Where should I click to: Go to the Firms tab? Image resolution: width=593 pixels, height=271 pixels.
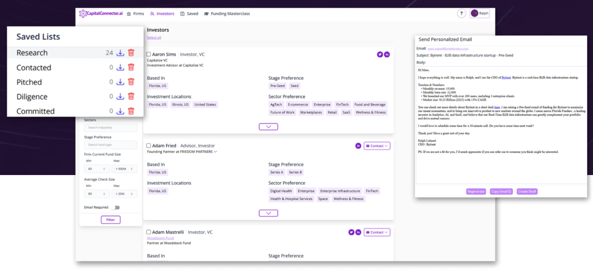pos(135,14)
